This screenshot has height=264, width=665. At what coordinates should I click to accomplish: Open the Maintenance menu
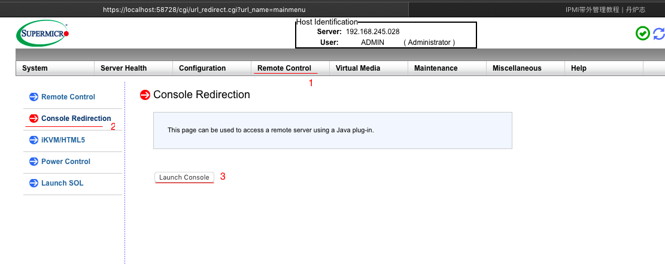pos(436,68)
